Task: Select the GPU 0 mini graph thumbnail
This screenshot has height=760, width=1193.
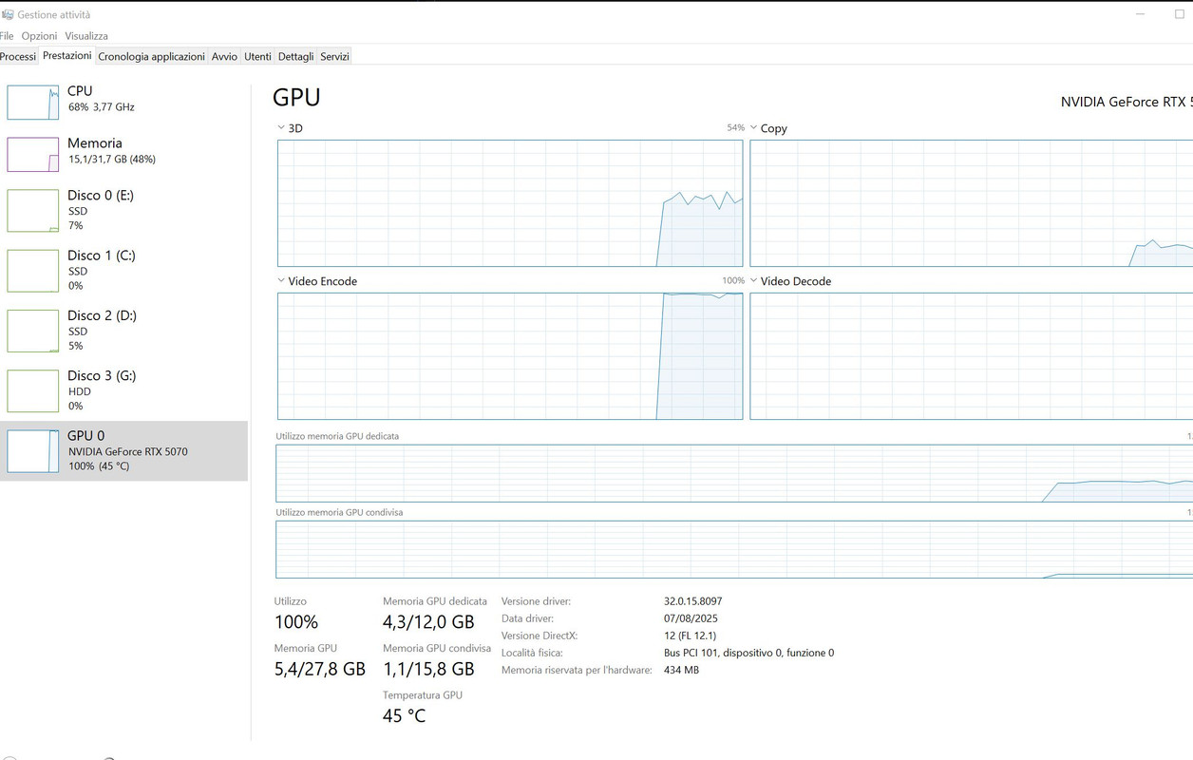Action: 33,451
